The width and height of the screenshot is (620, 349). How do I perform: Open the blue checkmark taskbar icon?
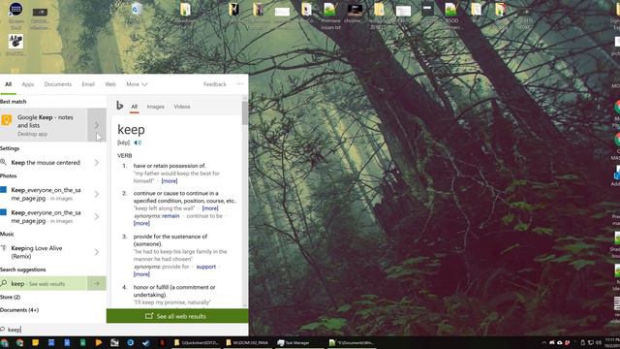(x=146, y=342)
